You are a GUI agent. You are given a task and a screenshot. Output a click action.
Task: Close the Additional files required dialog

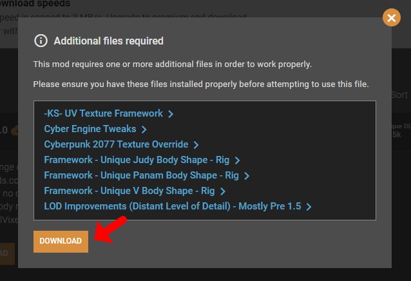click(x=392, y=17)
